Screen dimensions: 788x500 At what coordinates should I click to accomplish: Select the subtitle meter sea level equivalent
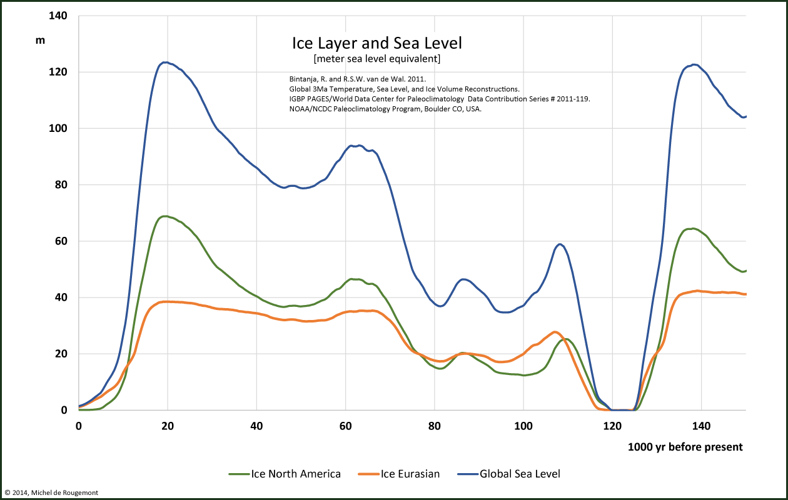pos(377,59)
